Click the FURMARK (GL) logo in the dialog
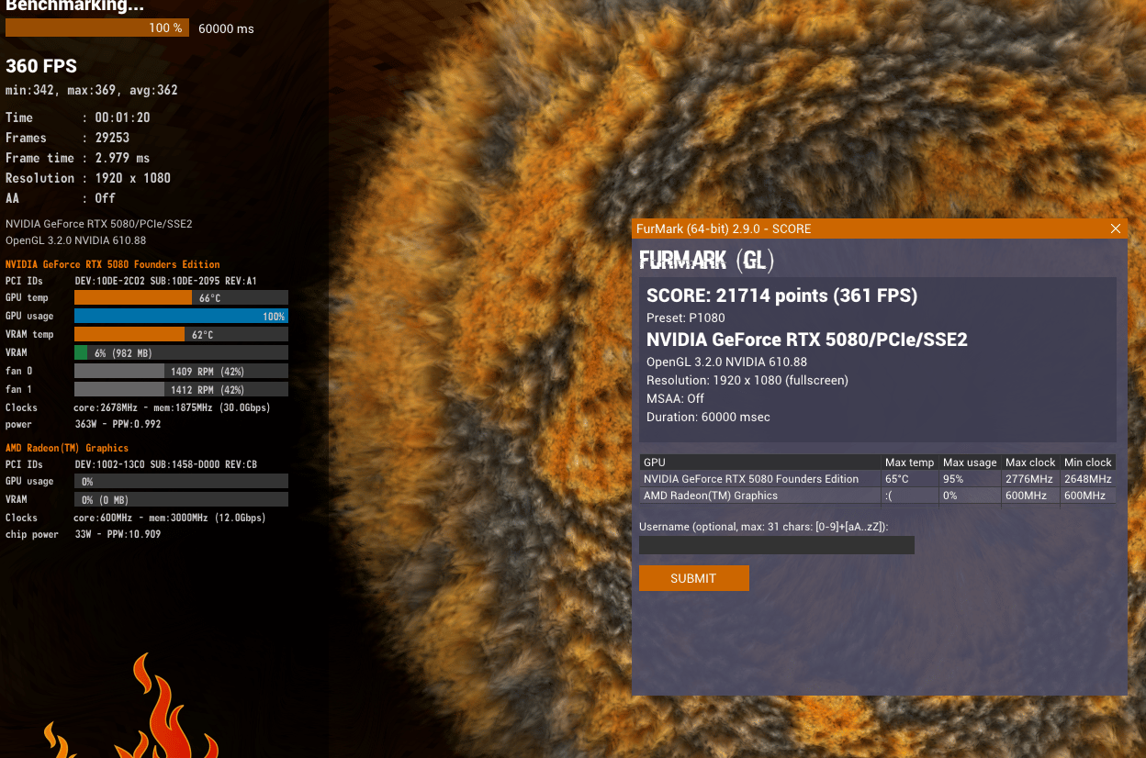This screenshot has height=758, width=1146. [707, 260]
